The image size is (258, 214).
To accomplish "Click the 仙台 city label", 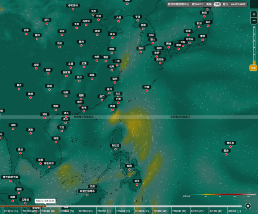I will point(208,22).
